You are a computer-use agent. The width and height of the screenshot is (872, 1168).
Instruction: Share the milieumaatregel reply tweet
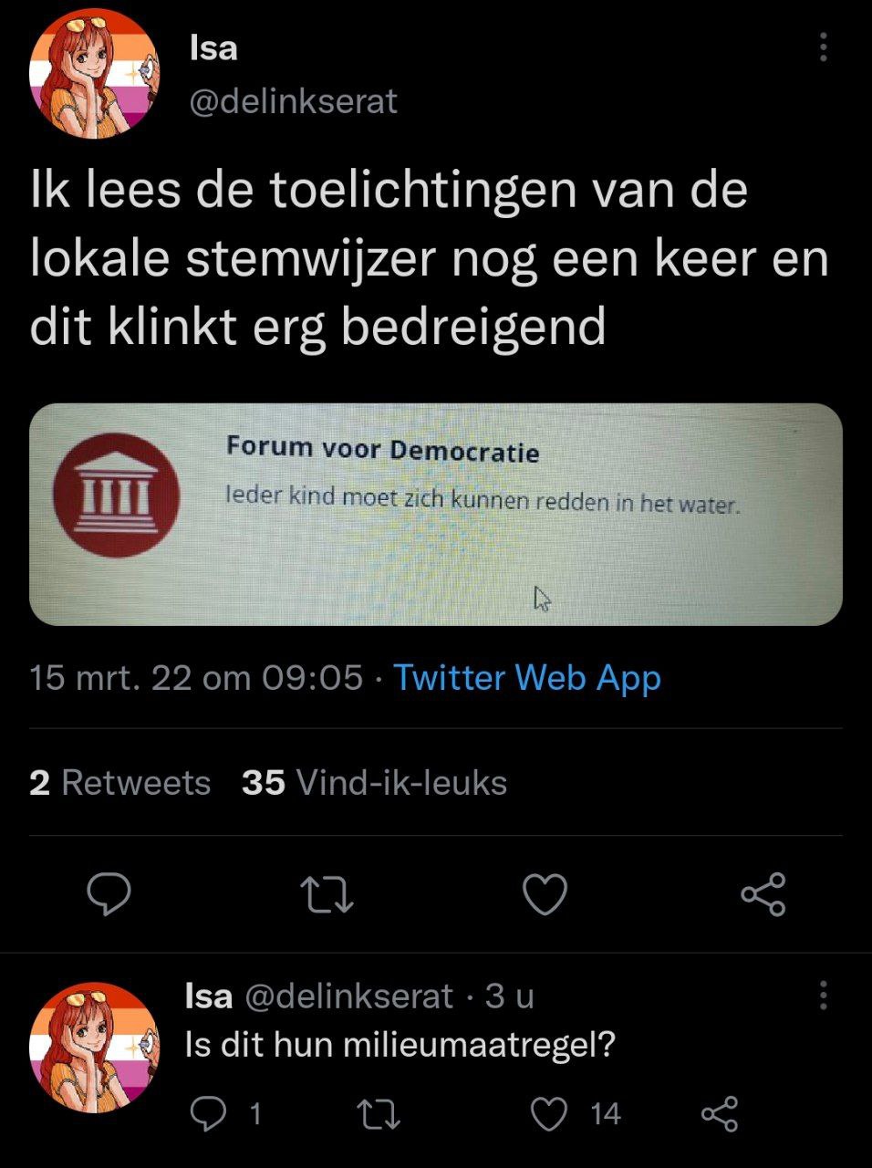(719, 1113)
